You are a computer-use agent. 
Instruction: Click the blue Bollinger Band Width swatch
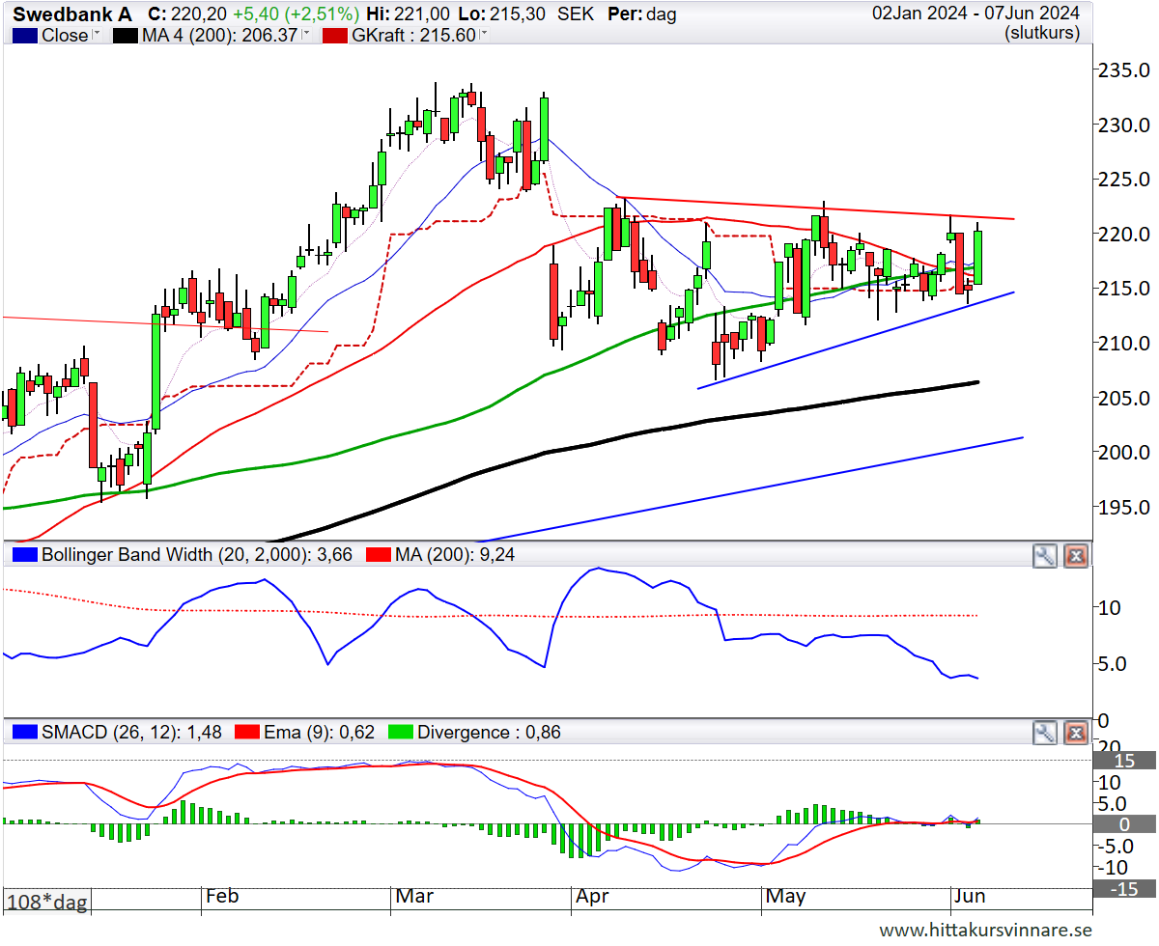point(24,555)
